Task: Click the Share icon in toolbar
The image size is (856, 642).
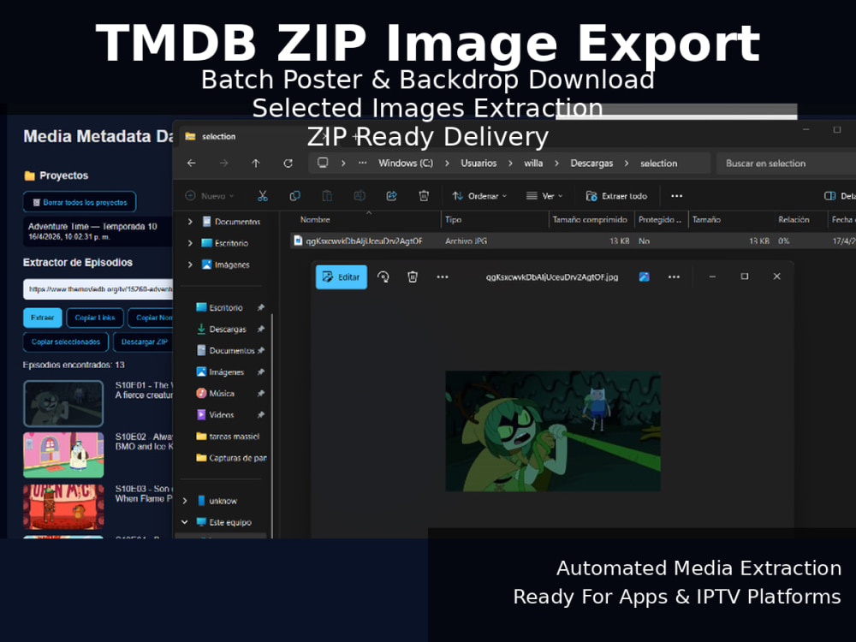Action: click(x=391, y=196)
